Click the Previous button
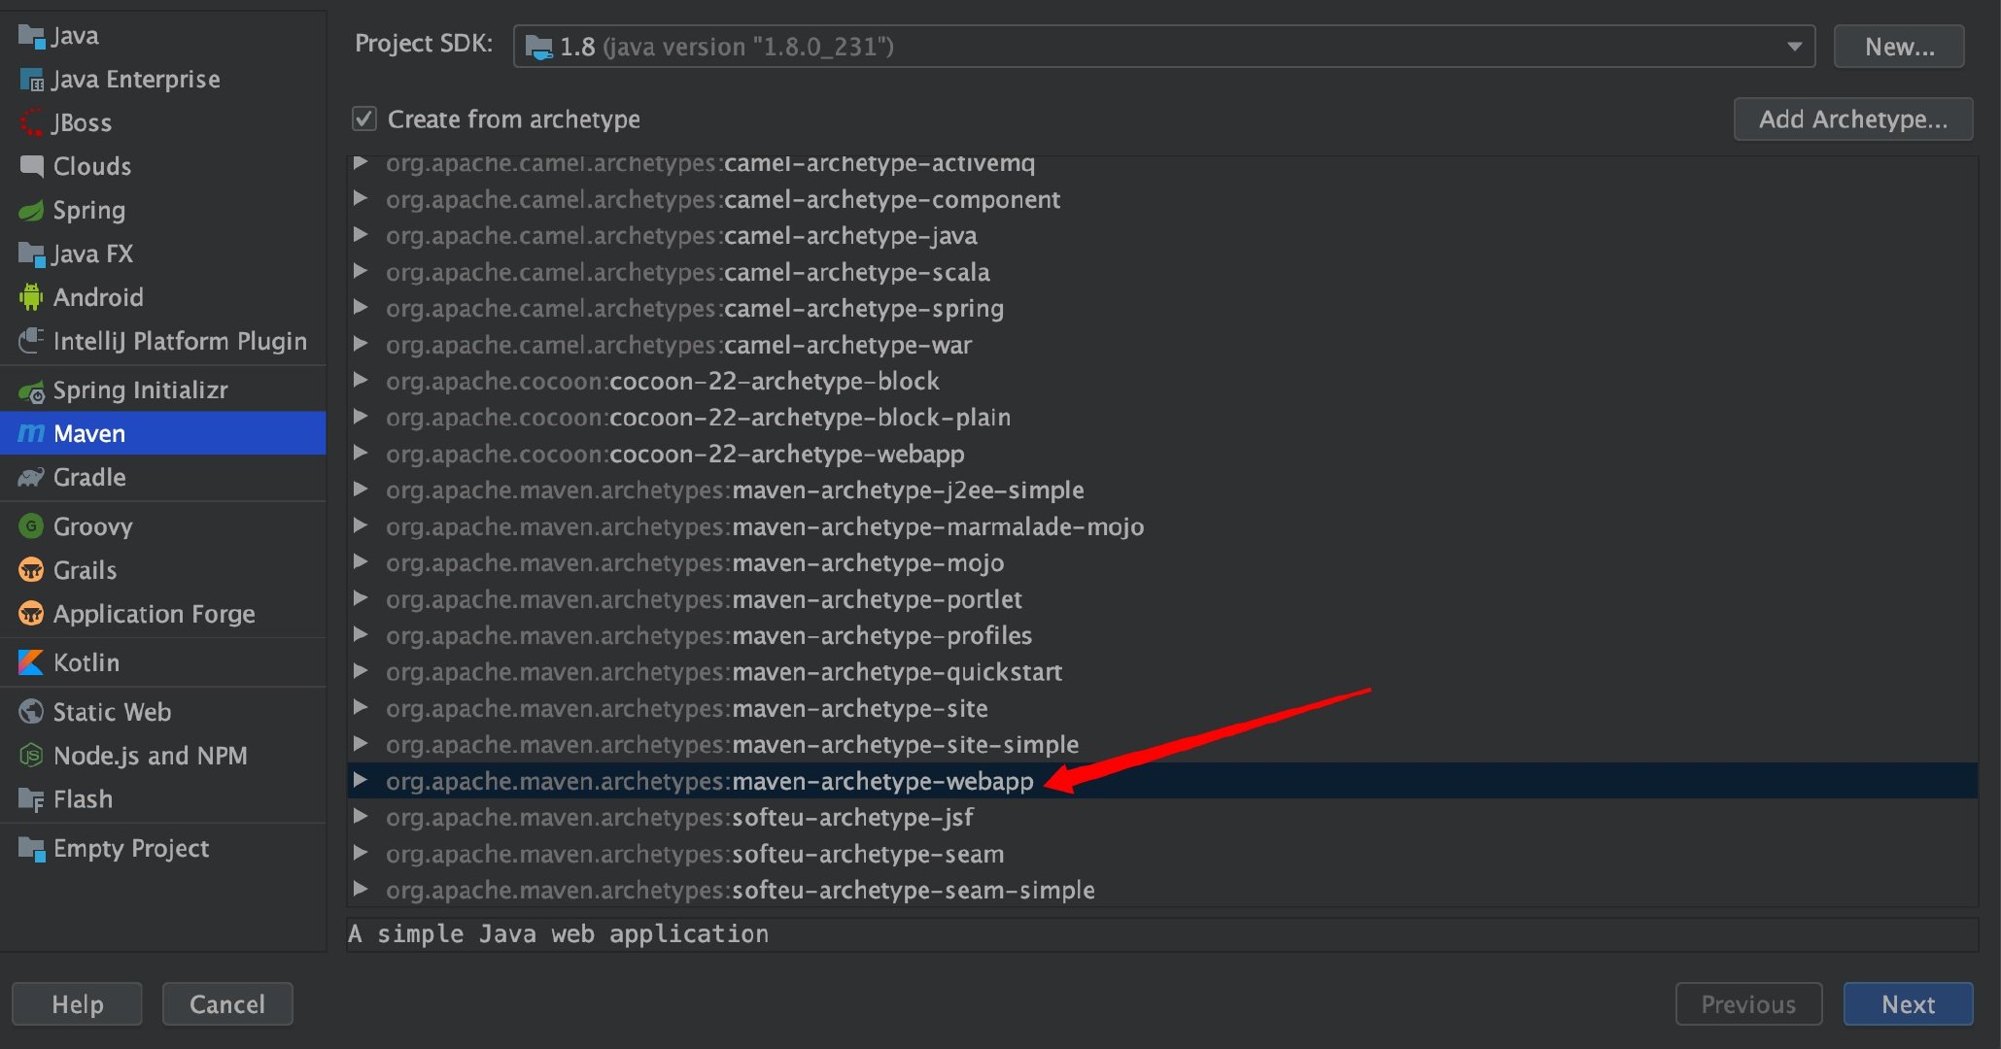 coord(1748,1004)
